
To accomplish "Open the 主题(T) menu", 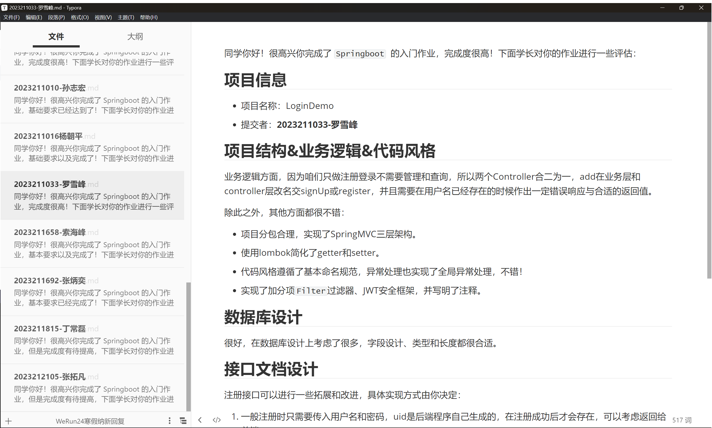I will (126, 17).
